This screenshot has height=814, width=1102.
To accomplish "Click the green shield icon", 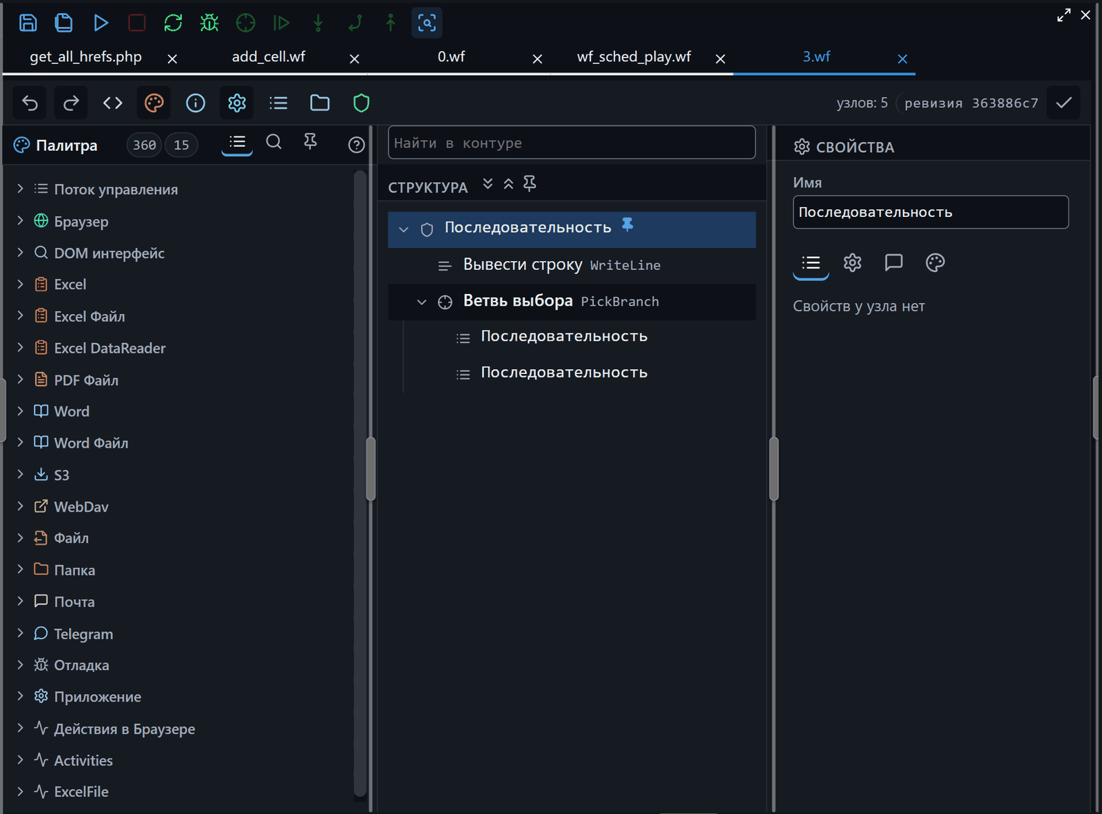I will pyautogui.click(x=362, y=103).
